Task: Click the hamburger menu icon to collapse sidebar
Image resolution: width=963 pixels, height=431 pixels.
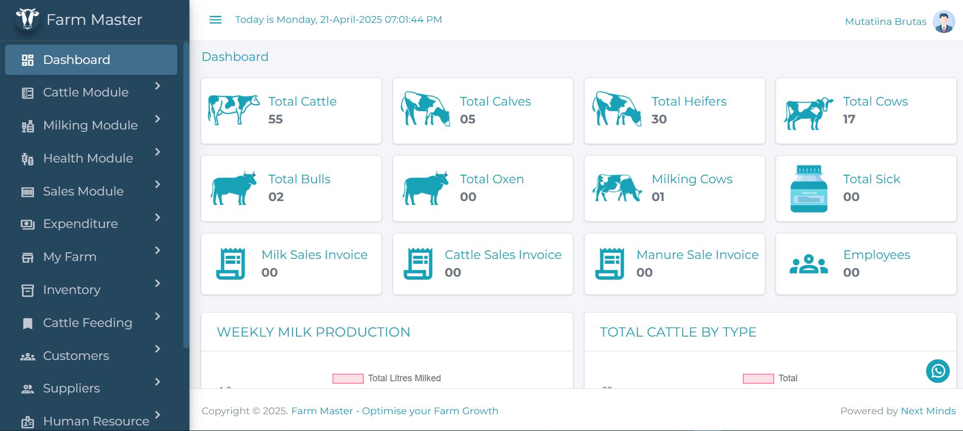Action: pos(215,20)
